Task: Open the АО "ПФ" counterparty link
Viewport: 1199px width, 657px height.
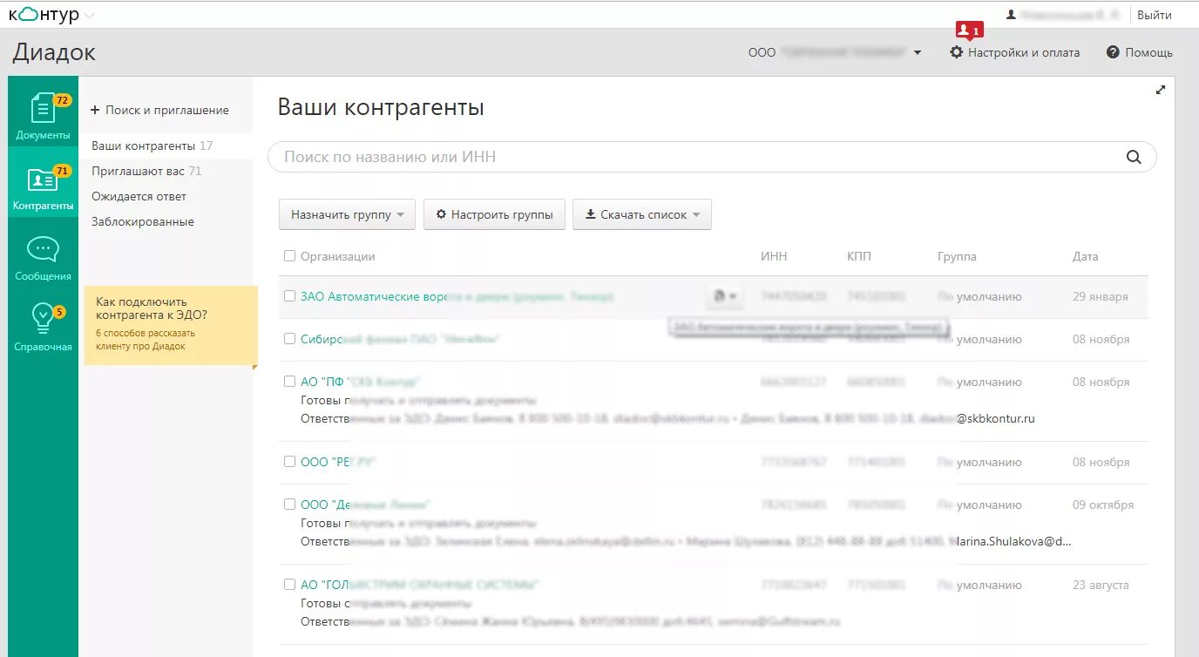Action: (361, 382)
